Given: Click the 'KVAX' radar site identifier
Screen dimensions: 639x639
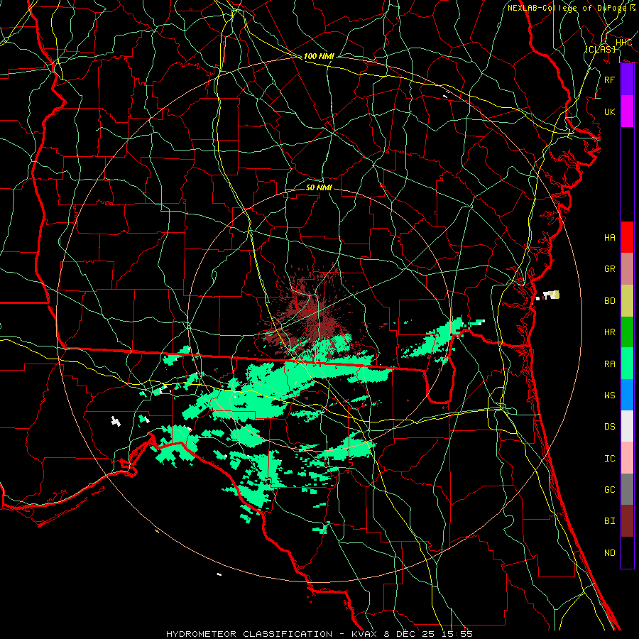Looking at the screenshot, I should pos(364,634).
